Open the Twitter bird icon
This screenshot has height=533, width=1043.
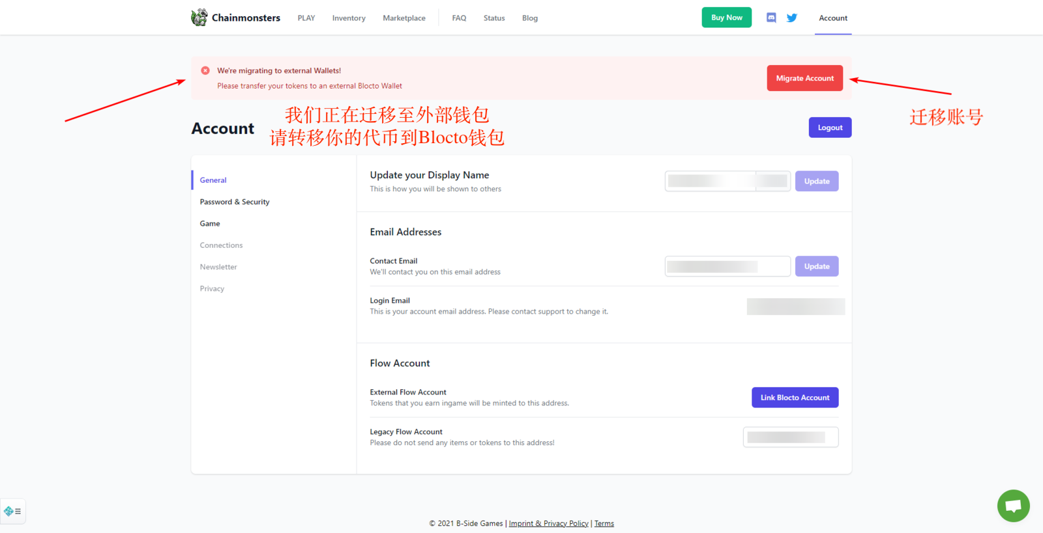[x=792, y=18]
